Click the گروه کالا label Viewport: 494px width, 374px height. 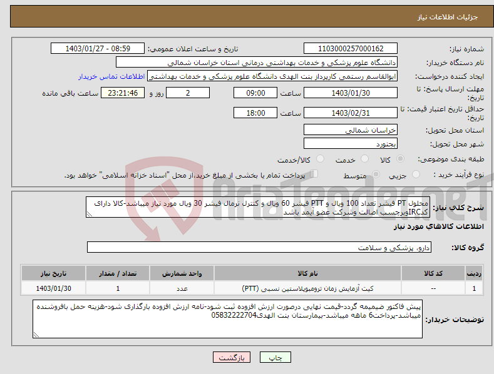pyautogui.click(x=468, y=248)
